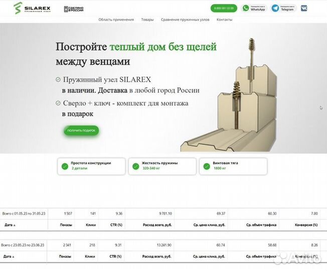Click the spring node product image
This screenshot has height=271, width=327.
pyautogui.click(x=229, y=95)
